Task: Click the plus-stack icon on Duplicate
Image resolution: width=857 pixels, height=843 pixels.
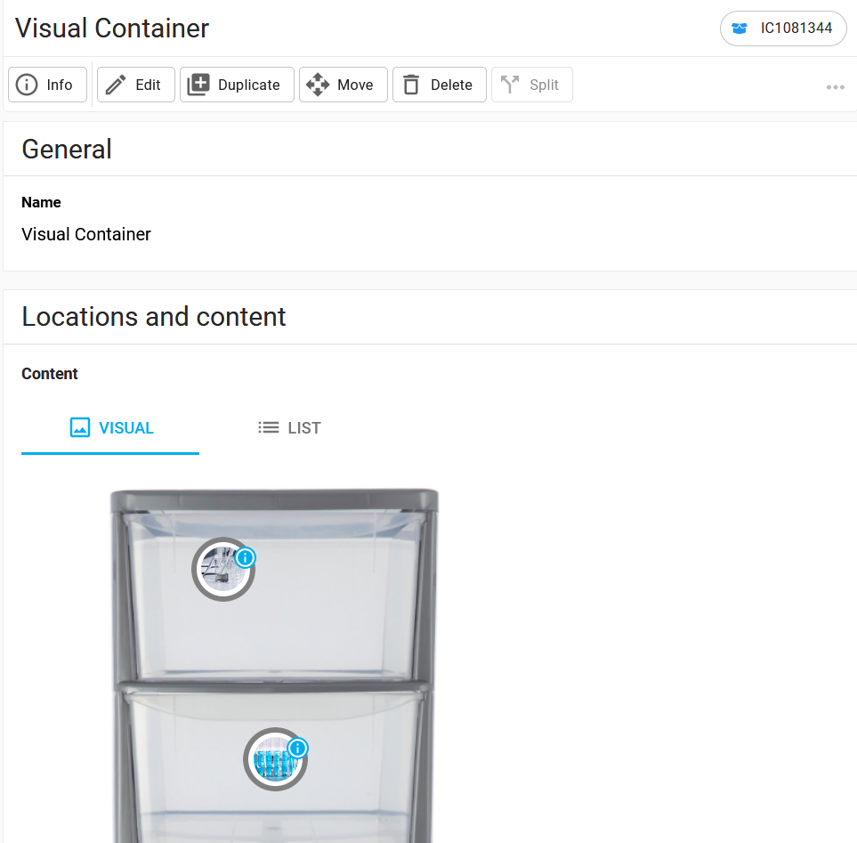Action: [198, 85]
